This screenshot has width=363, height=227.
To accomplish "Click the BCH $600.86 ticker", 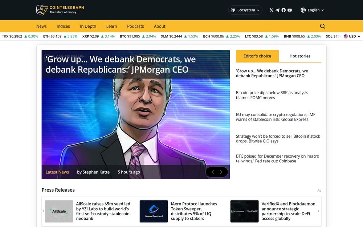I will tap(221, 36).
